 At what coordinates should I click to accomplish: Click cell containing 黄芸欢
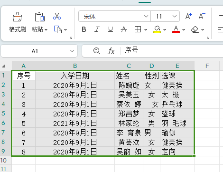(129, 142)
